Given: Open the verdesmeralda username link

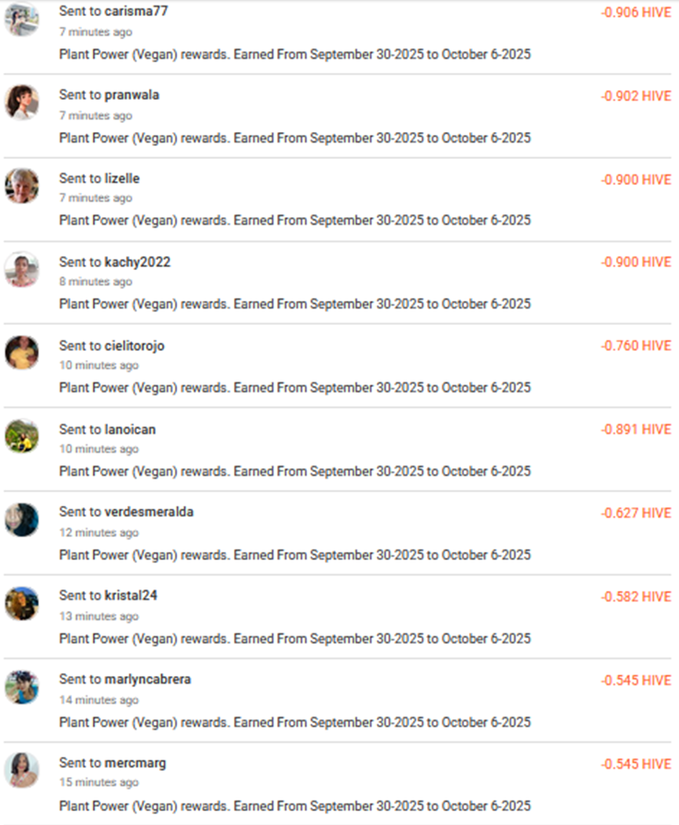Looking at the screenshot, I should (149, 512).
